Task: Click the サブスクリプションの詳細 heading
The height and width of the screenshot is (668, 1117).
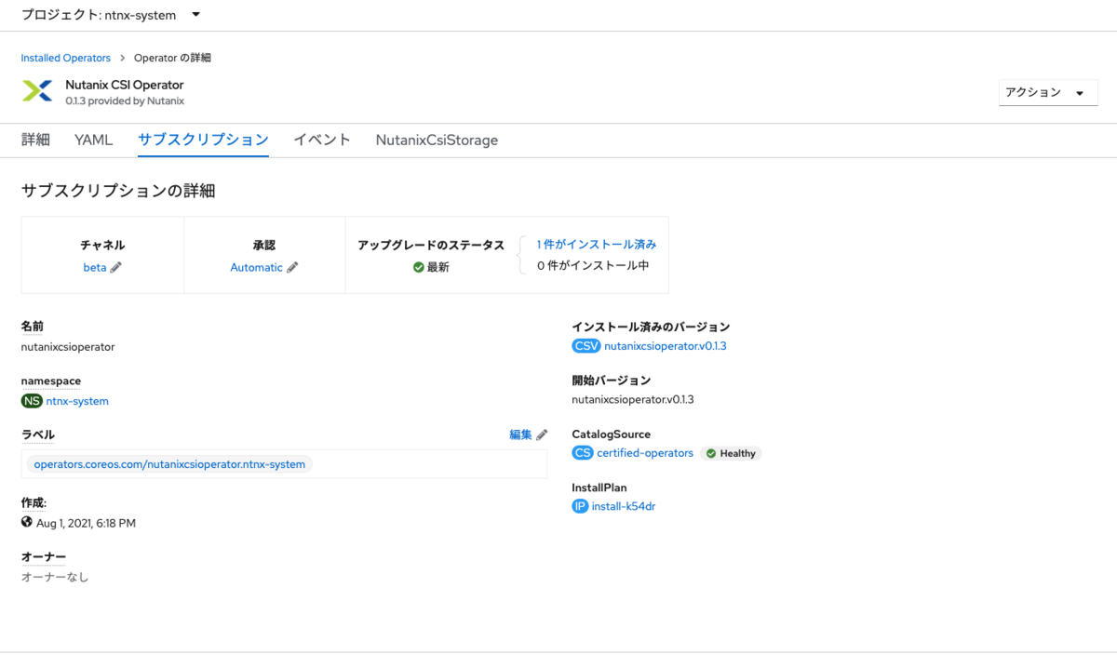Action: point(118,192)
